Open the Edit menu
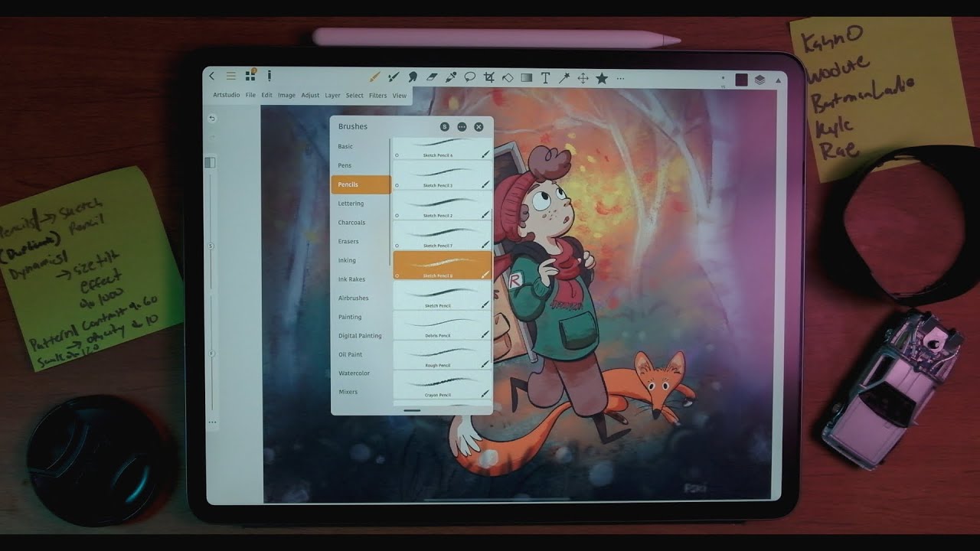The width and height of the screenshot is (980, 551). click(266, 96)
